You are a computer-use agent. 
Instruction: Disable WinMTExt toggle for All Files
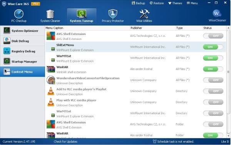[x=213, y=58]
